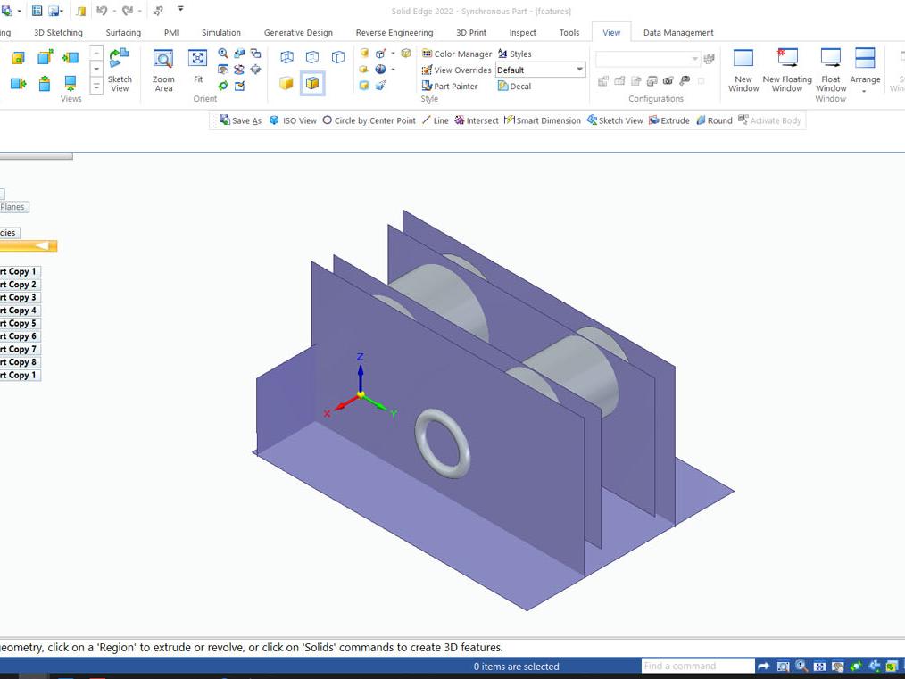Select wireframe display style cube
The height and width of the screenshot is (679, 905).
286,56
